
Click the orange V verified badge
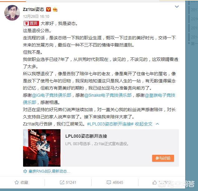pos(48,9)
